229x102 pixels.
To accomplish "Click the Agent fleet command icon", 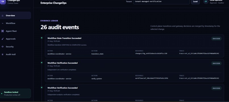I will [3, 31].
